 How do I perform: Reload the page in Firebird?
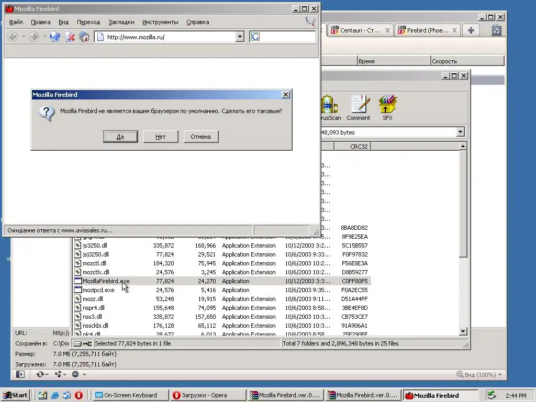[x=54, y=37]
